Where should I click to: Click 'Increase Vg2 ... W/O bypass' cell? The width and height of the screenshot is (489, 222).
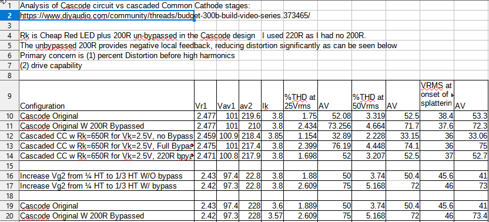click(106, 176)
